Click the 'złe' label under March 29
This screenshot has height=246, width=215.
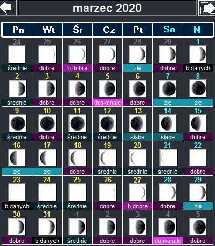pyautogui.click(x=198, y=206)
